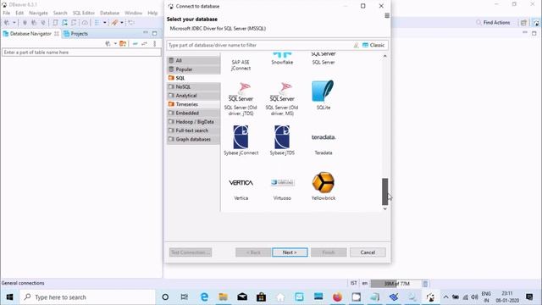Select the Full-text search category

(x=194, y=130)
